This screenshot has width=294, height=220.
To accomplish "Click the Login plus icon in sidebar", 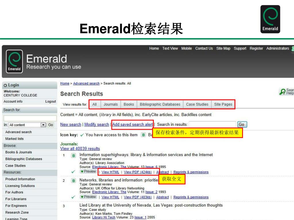I will 5,85.
